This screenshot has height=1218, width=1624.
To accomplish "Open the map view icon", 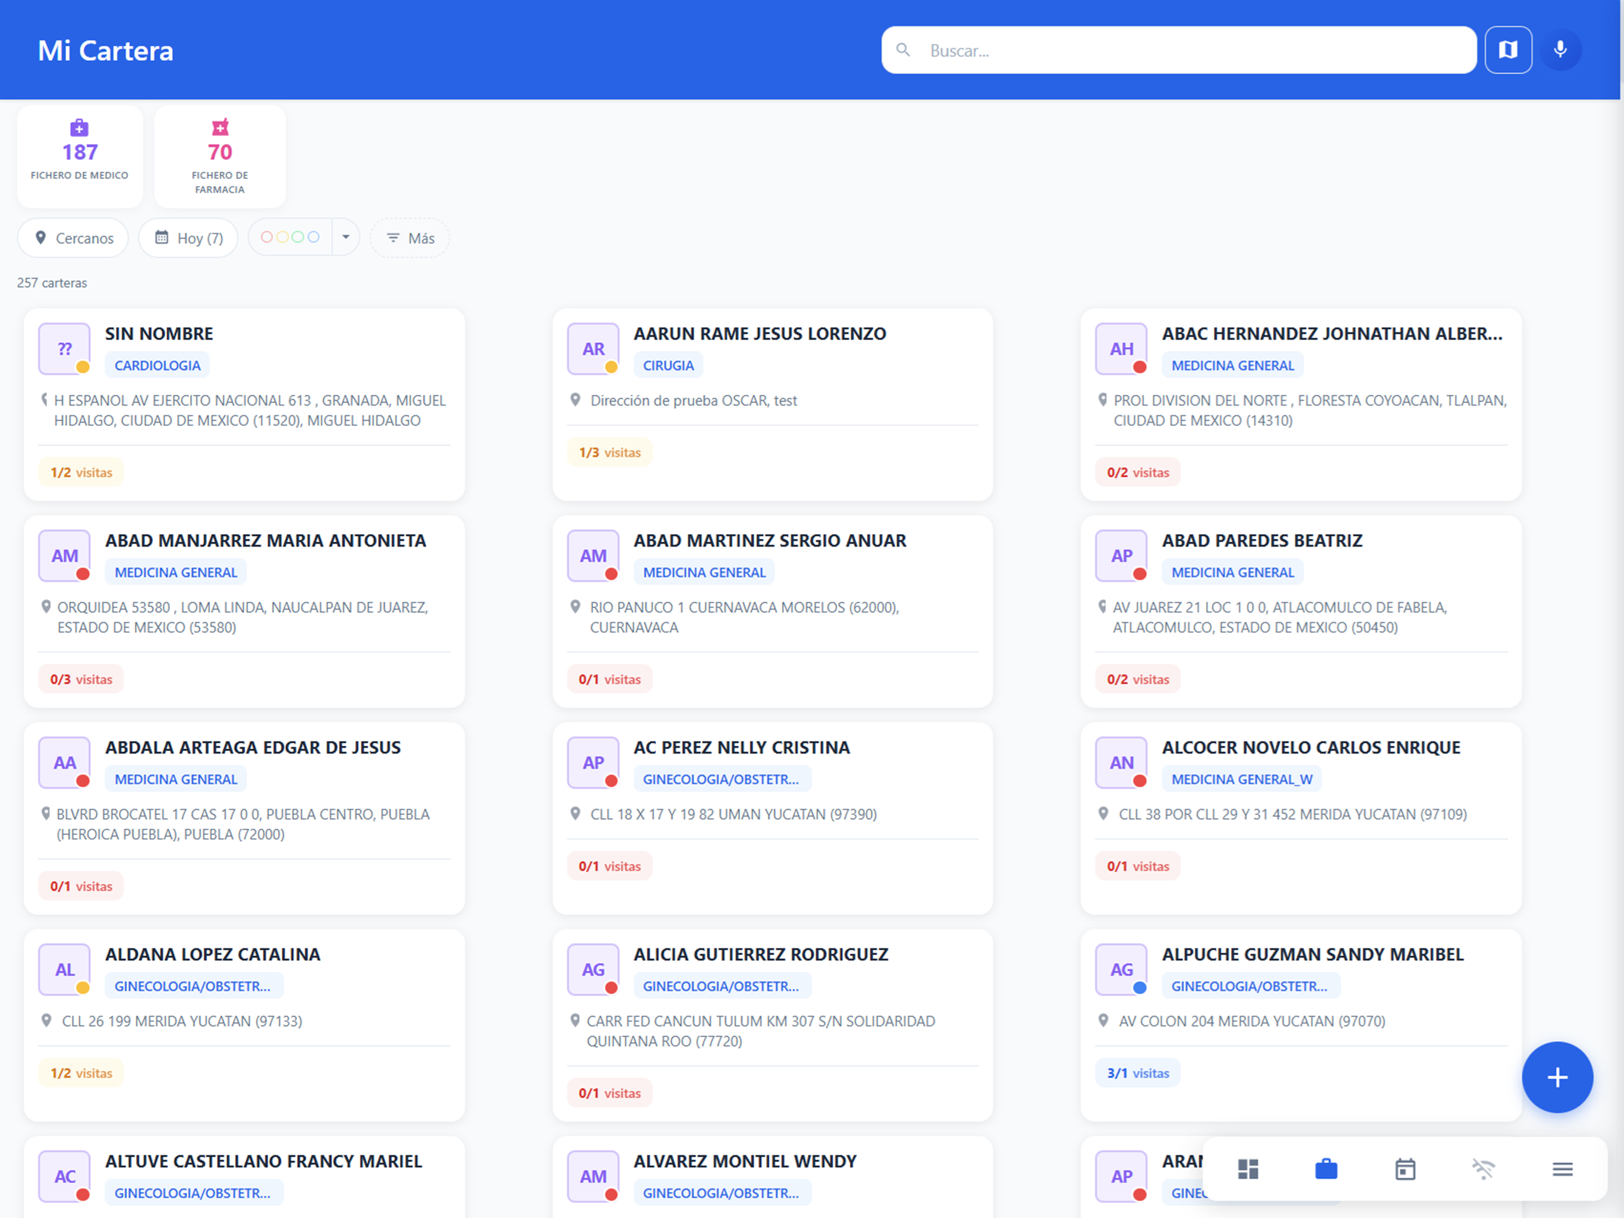I will tap(1508, 50).
